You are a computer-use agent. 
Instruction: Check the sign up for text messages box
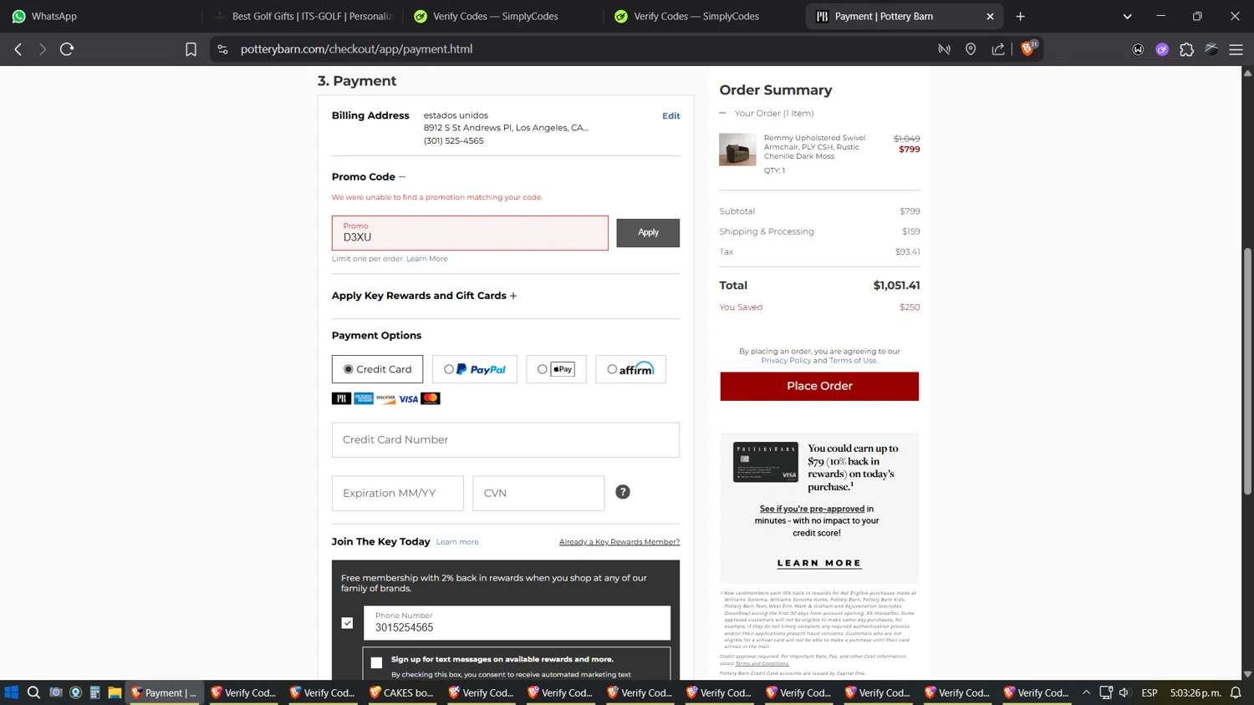click(x=376, y=662)
